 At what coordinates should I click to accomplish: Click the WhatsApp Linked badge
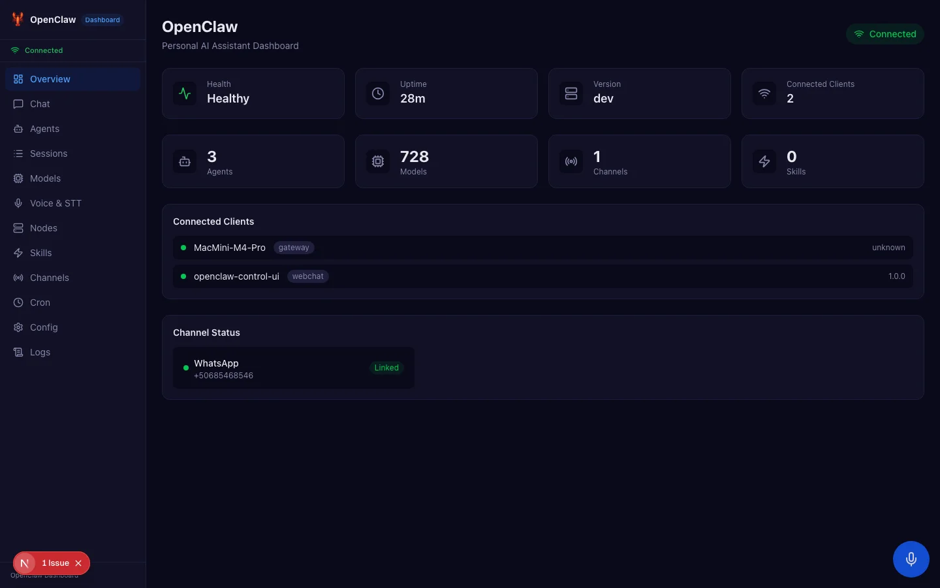(x=386, y=368)
